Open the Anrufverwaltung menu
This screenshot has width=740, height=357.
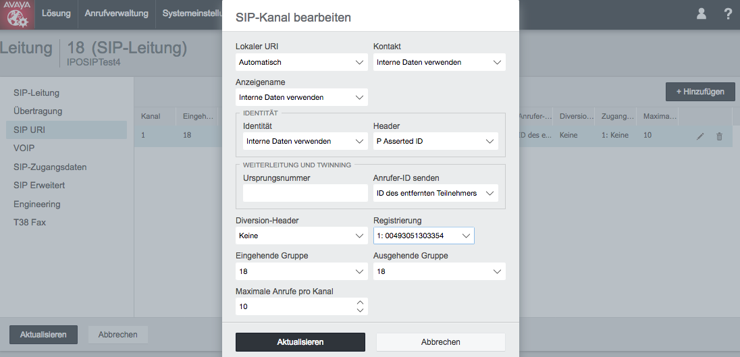tap(117, 13)
